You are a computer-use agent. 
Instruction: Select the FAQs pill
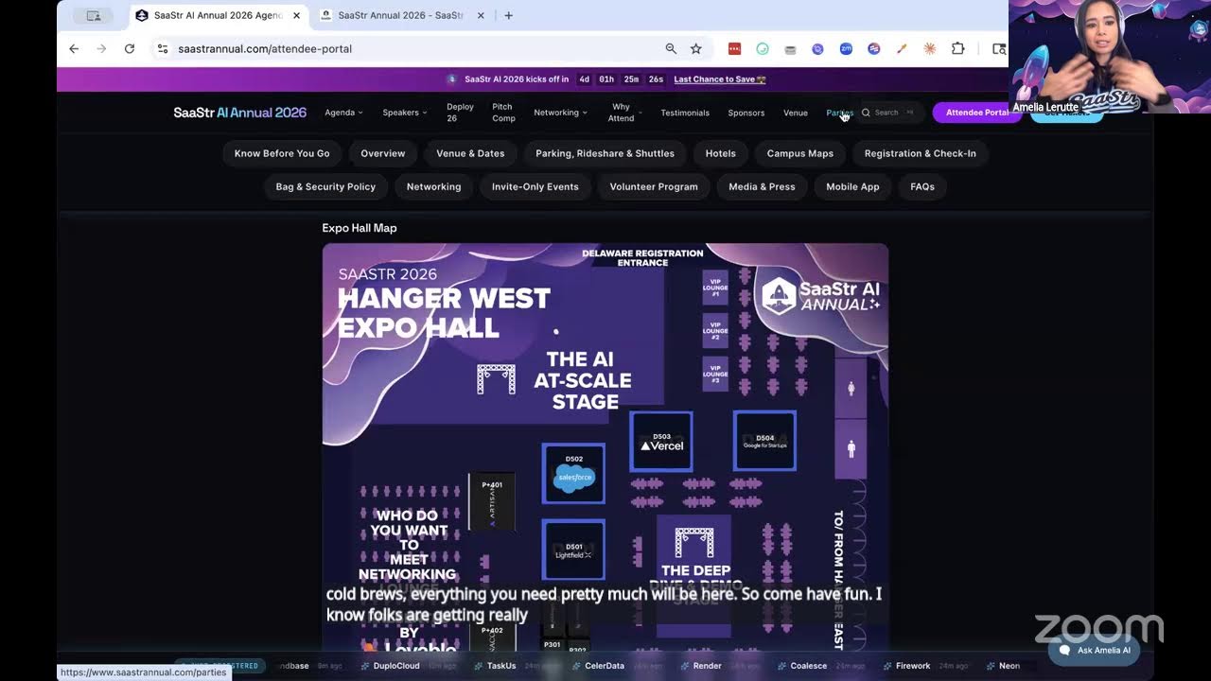pyautogui.click(x=922, y=186)
